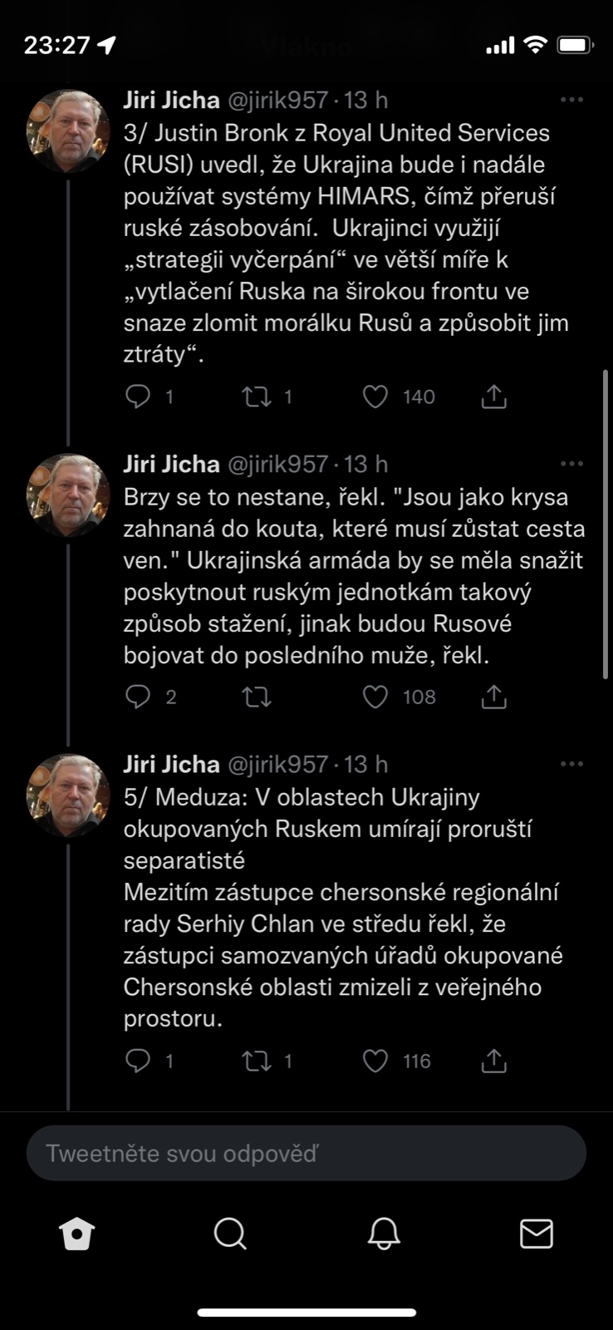Open more options for the 3/ tweet

click(x=571, y=100)
